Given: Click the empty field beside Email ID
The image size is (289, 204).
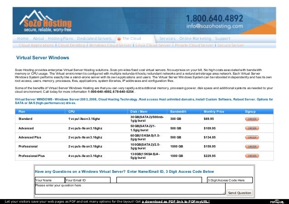Looking at the screenshot, I should pyautogui.click(x=159, y=180).
